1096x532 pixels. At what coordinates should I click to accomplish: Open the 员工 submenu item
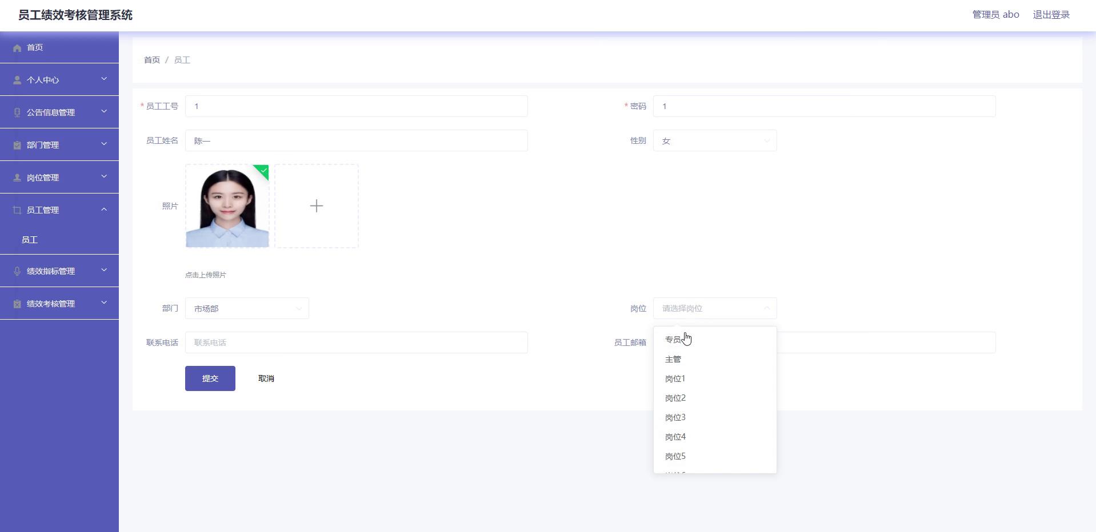coord(30,240)
